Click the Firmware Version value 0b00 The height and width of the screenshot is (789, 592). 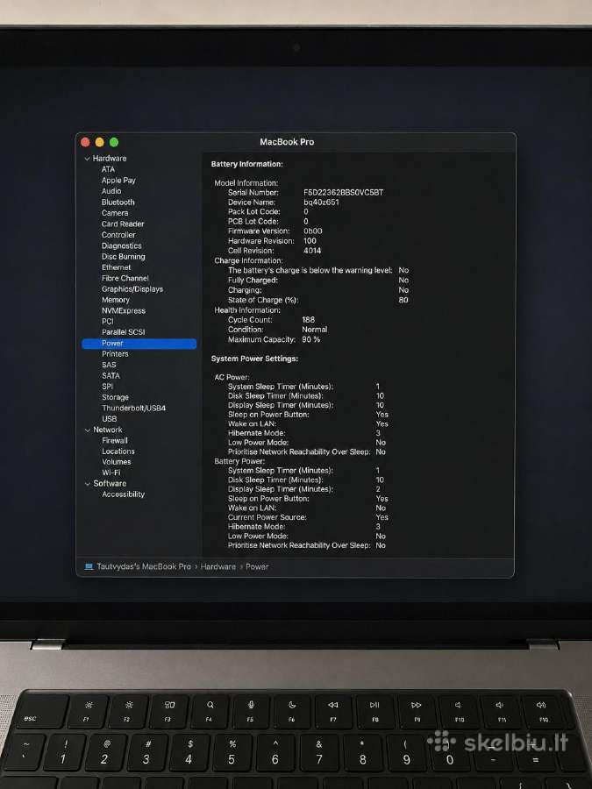point(312,231)
